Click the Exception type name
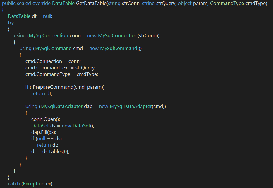273x188 pixels. [34, 184]
